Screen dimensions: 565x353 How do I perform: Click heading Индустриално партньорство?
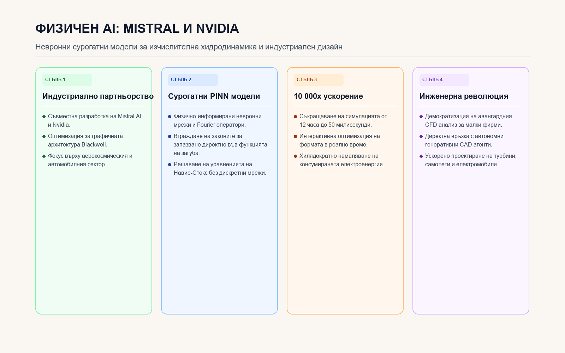tap(98, 96)
